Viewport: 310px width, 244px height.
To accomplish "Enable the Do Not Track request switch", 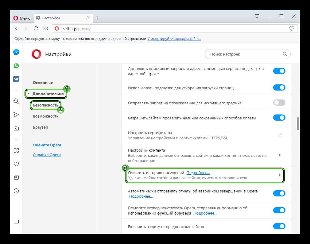I will click(279, 103).
